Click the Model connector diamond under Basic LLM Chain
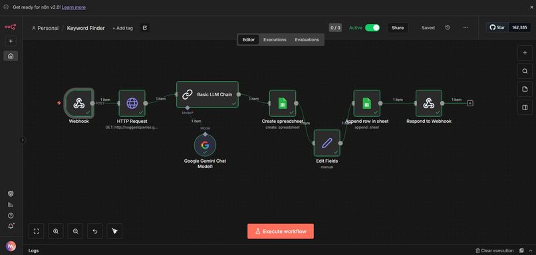 tap(188, 108)
